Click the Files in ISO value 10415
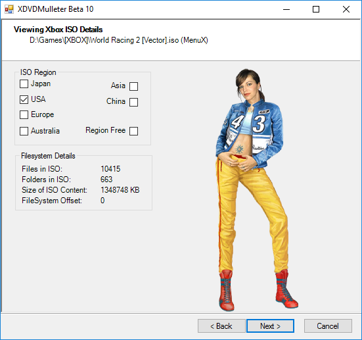Screen dimensions: 362x340 point(110,169)
